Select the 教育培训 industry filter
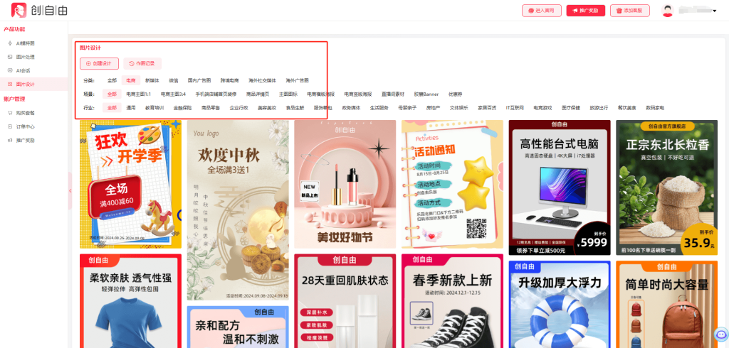729x348 pixels. click(x=154, y=108)
